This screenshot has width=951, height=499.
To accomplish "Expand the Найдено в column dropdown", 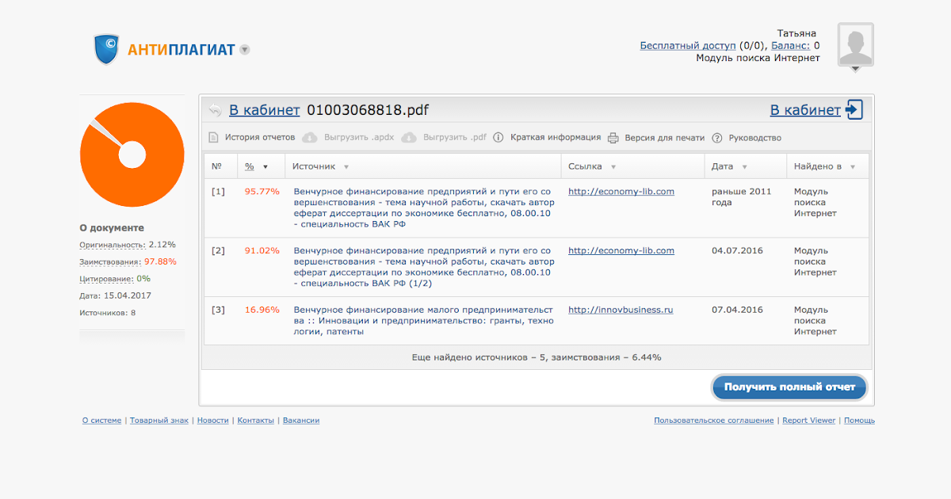I will pos(853,167).
